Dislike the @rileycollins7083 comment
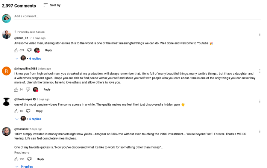The height and width of the screenshot is (168, 267). 27,89
